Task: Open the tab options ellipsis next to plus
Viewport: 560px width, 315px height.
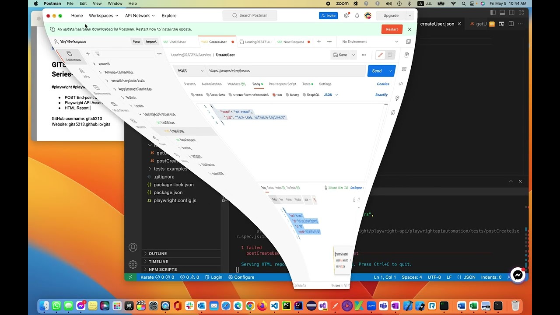Action: pyautogui.click(x=329, y=42)
